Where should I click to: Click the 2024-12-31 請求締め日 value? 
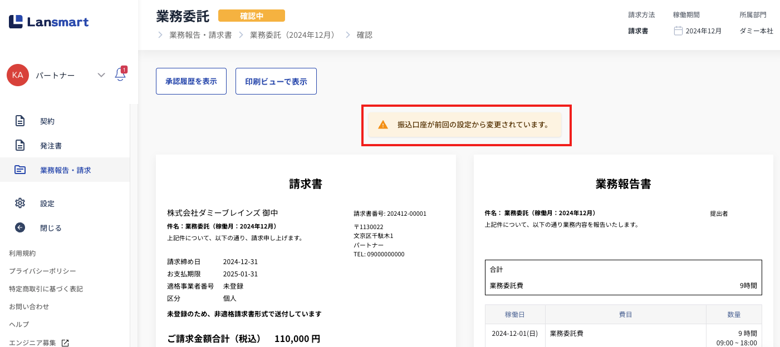pos(241,262)
